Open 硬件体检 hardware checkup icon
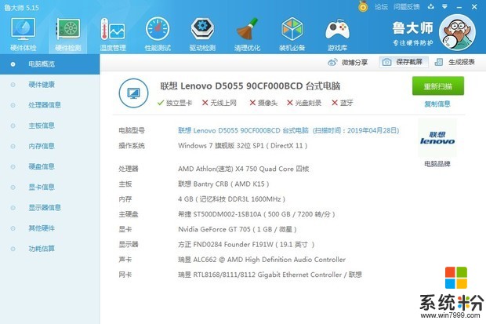 click(24, 35)
